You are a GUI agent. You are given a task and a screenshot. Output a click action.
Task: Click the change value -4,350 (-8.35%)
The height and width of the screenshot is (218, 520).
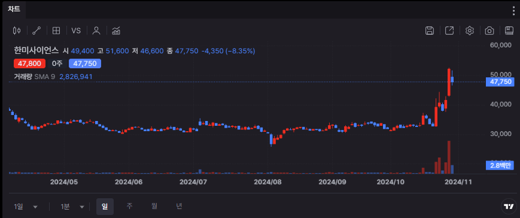point(228,51)
